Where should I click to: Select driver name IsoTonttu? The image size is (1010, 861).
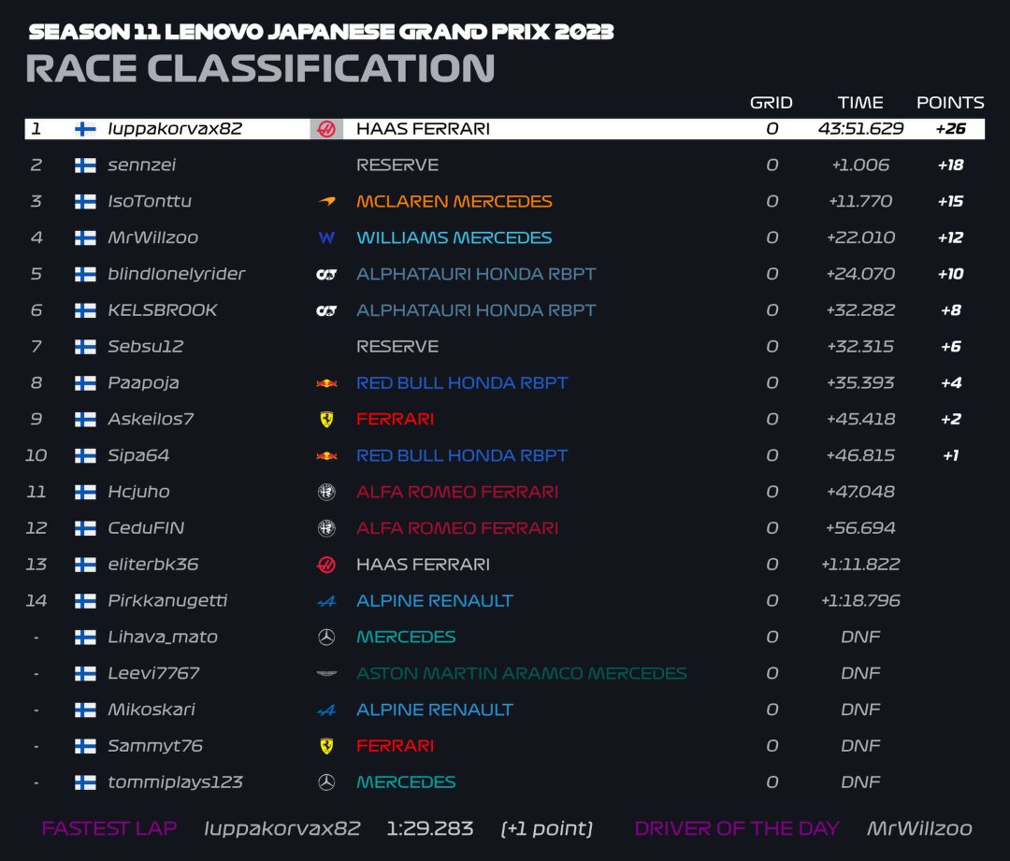tap(150, 202)
